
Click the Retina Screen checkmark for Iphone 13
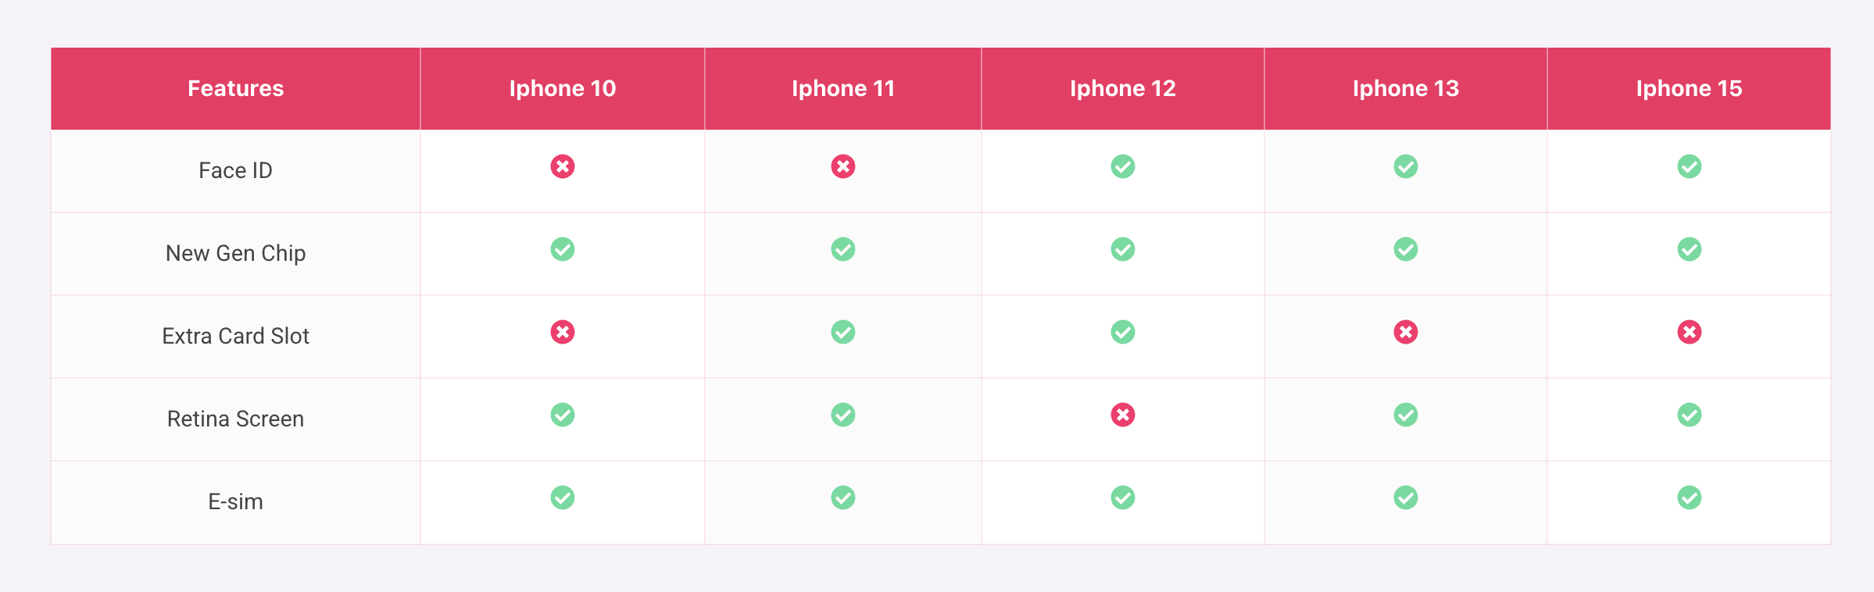1406,415
